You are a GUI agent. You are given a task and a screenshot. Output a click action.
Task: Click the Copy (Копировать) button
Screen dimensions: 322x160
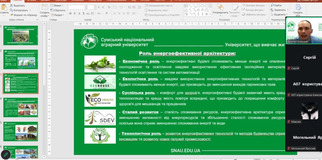pos(20,10)
